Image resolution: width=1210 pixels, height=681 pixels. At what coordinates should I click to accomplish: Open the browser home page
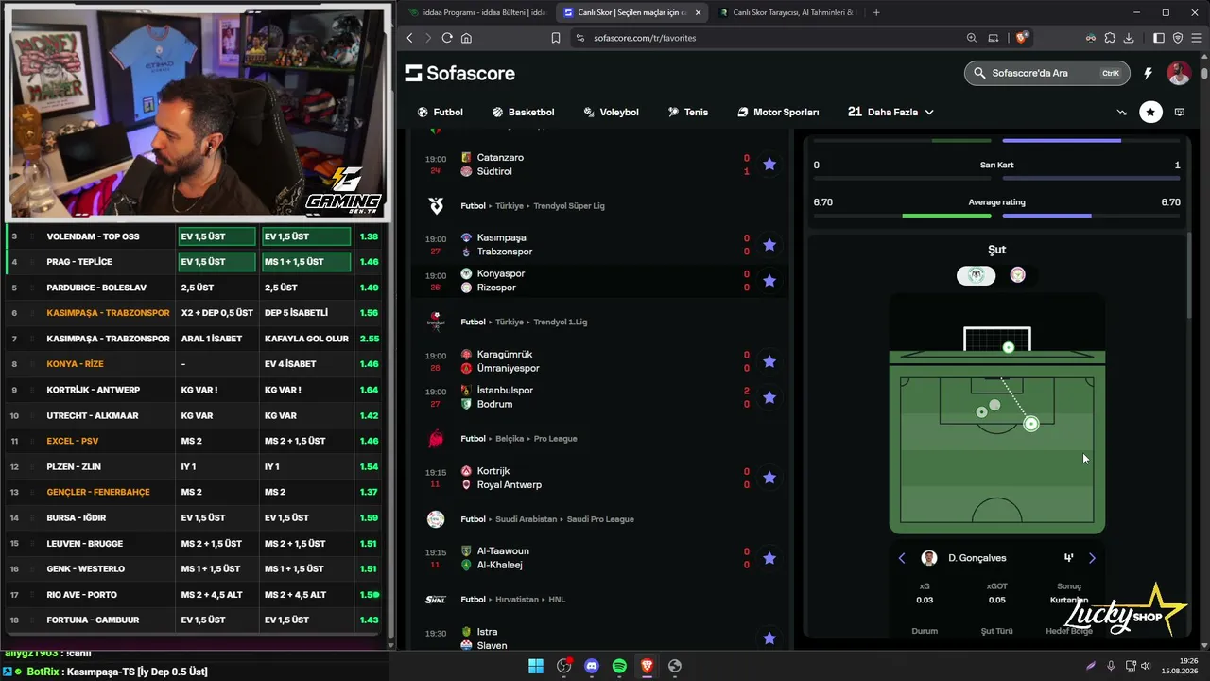point(466,38)
